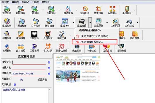Click the 保存相册 save album icon
Image resolution: width=155 pixels, height=103 pixels.
[49, 23]
